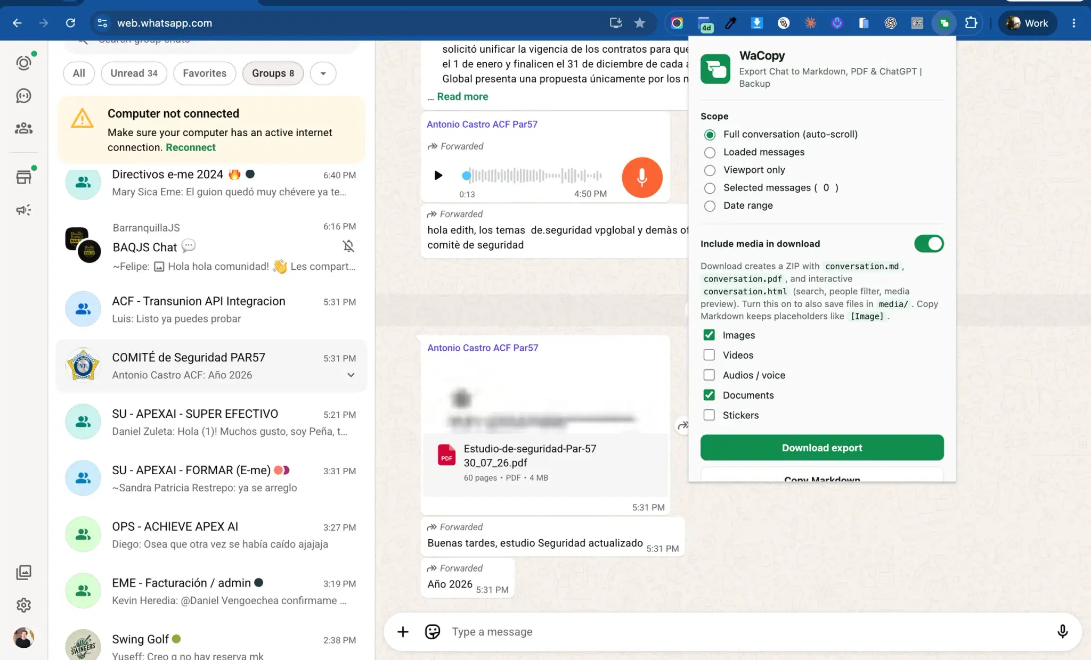This screenshot has width=1091, height=660.
Task: Open OPS - ACHIEVE APEX AI chat
Action: point(211,535)
